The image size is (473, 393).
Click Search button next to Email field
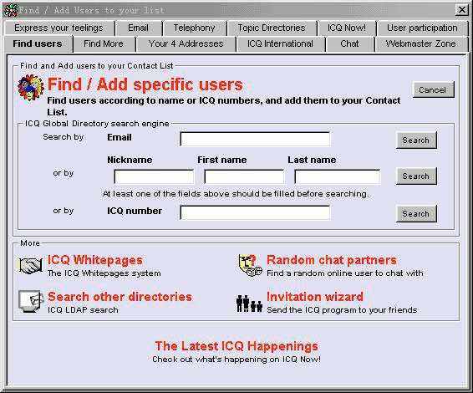click(415, 140)
